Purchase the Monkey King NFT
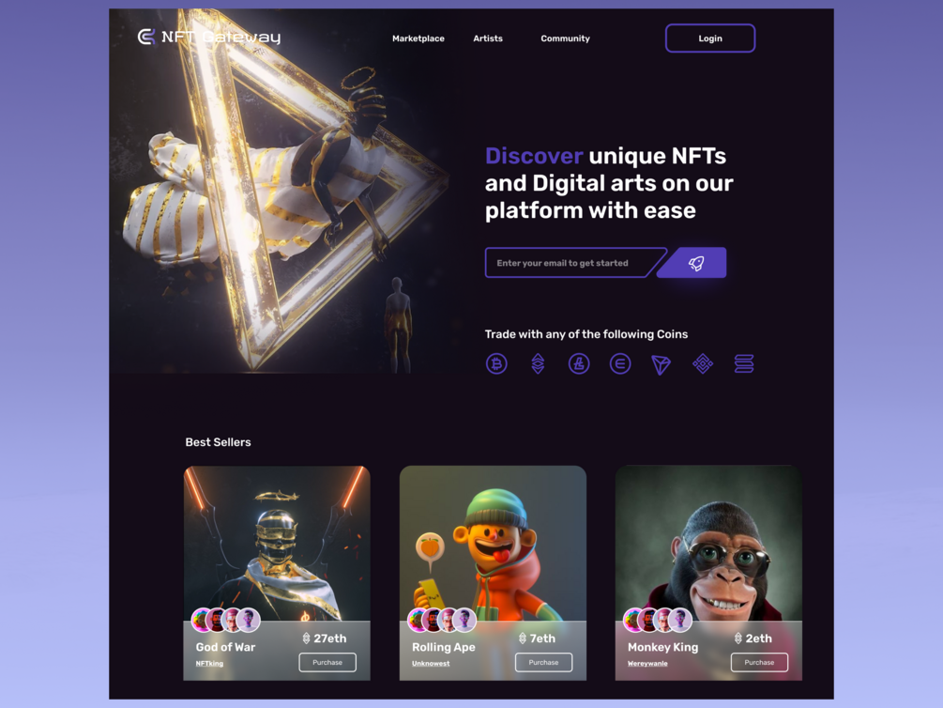This screenshot has height=708, width=943. pyautogui.click(x=760, y=662)
